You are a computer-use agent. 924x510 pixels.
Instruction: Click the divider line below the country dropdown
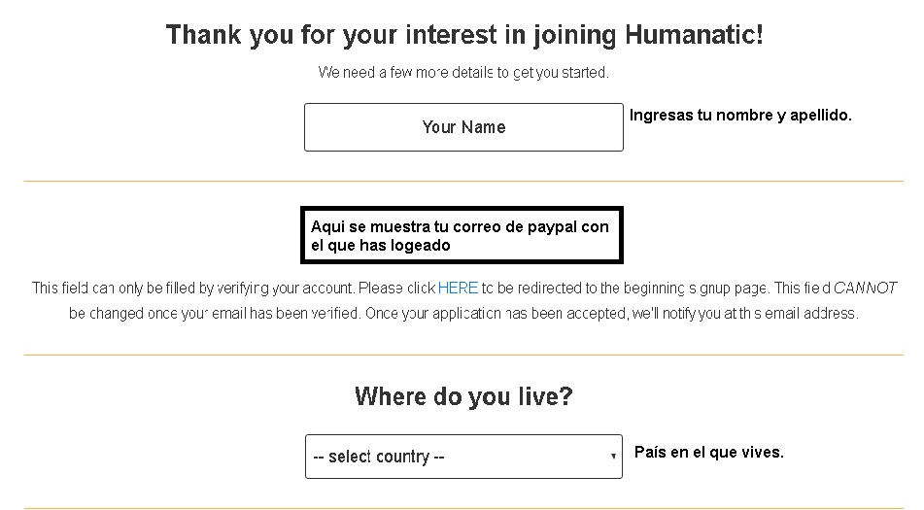[x=463, y=507]
